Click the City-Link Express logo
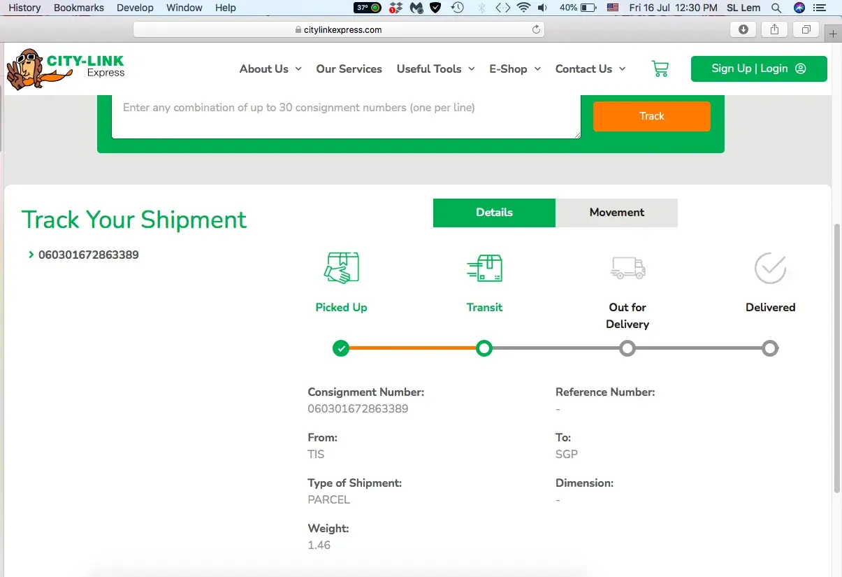The image size is (842, 577). [x=66, y=69]
